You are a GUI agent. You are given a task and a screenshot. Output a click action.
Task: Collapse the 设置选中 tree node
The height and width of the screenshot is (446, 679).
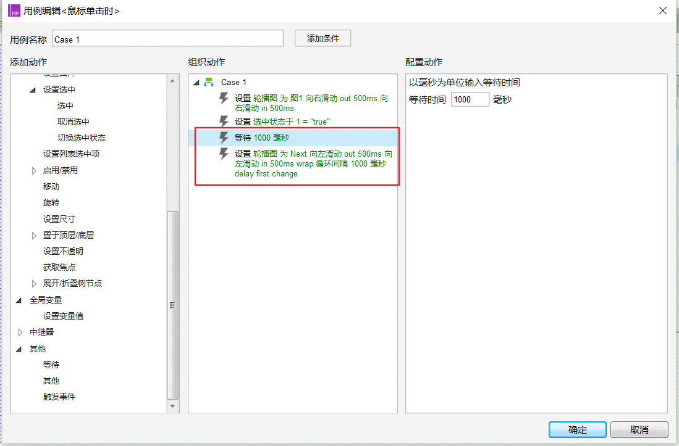[x=33, y=90]
